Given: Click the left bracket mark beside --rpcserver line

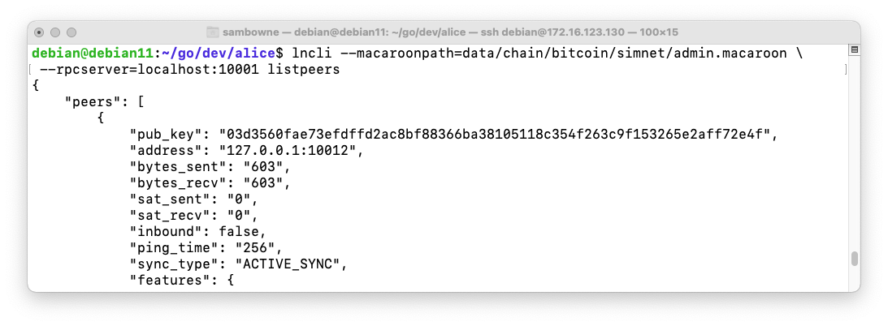Looking at the screenshot, I should 31,70.
